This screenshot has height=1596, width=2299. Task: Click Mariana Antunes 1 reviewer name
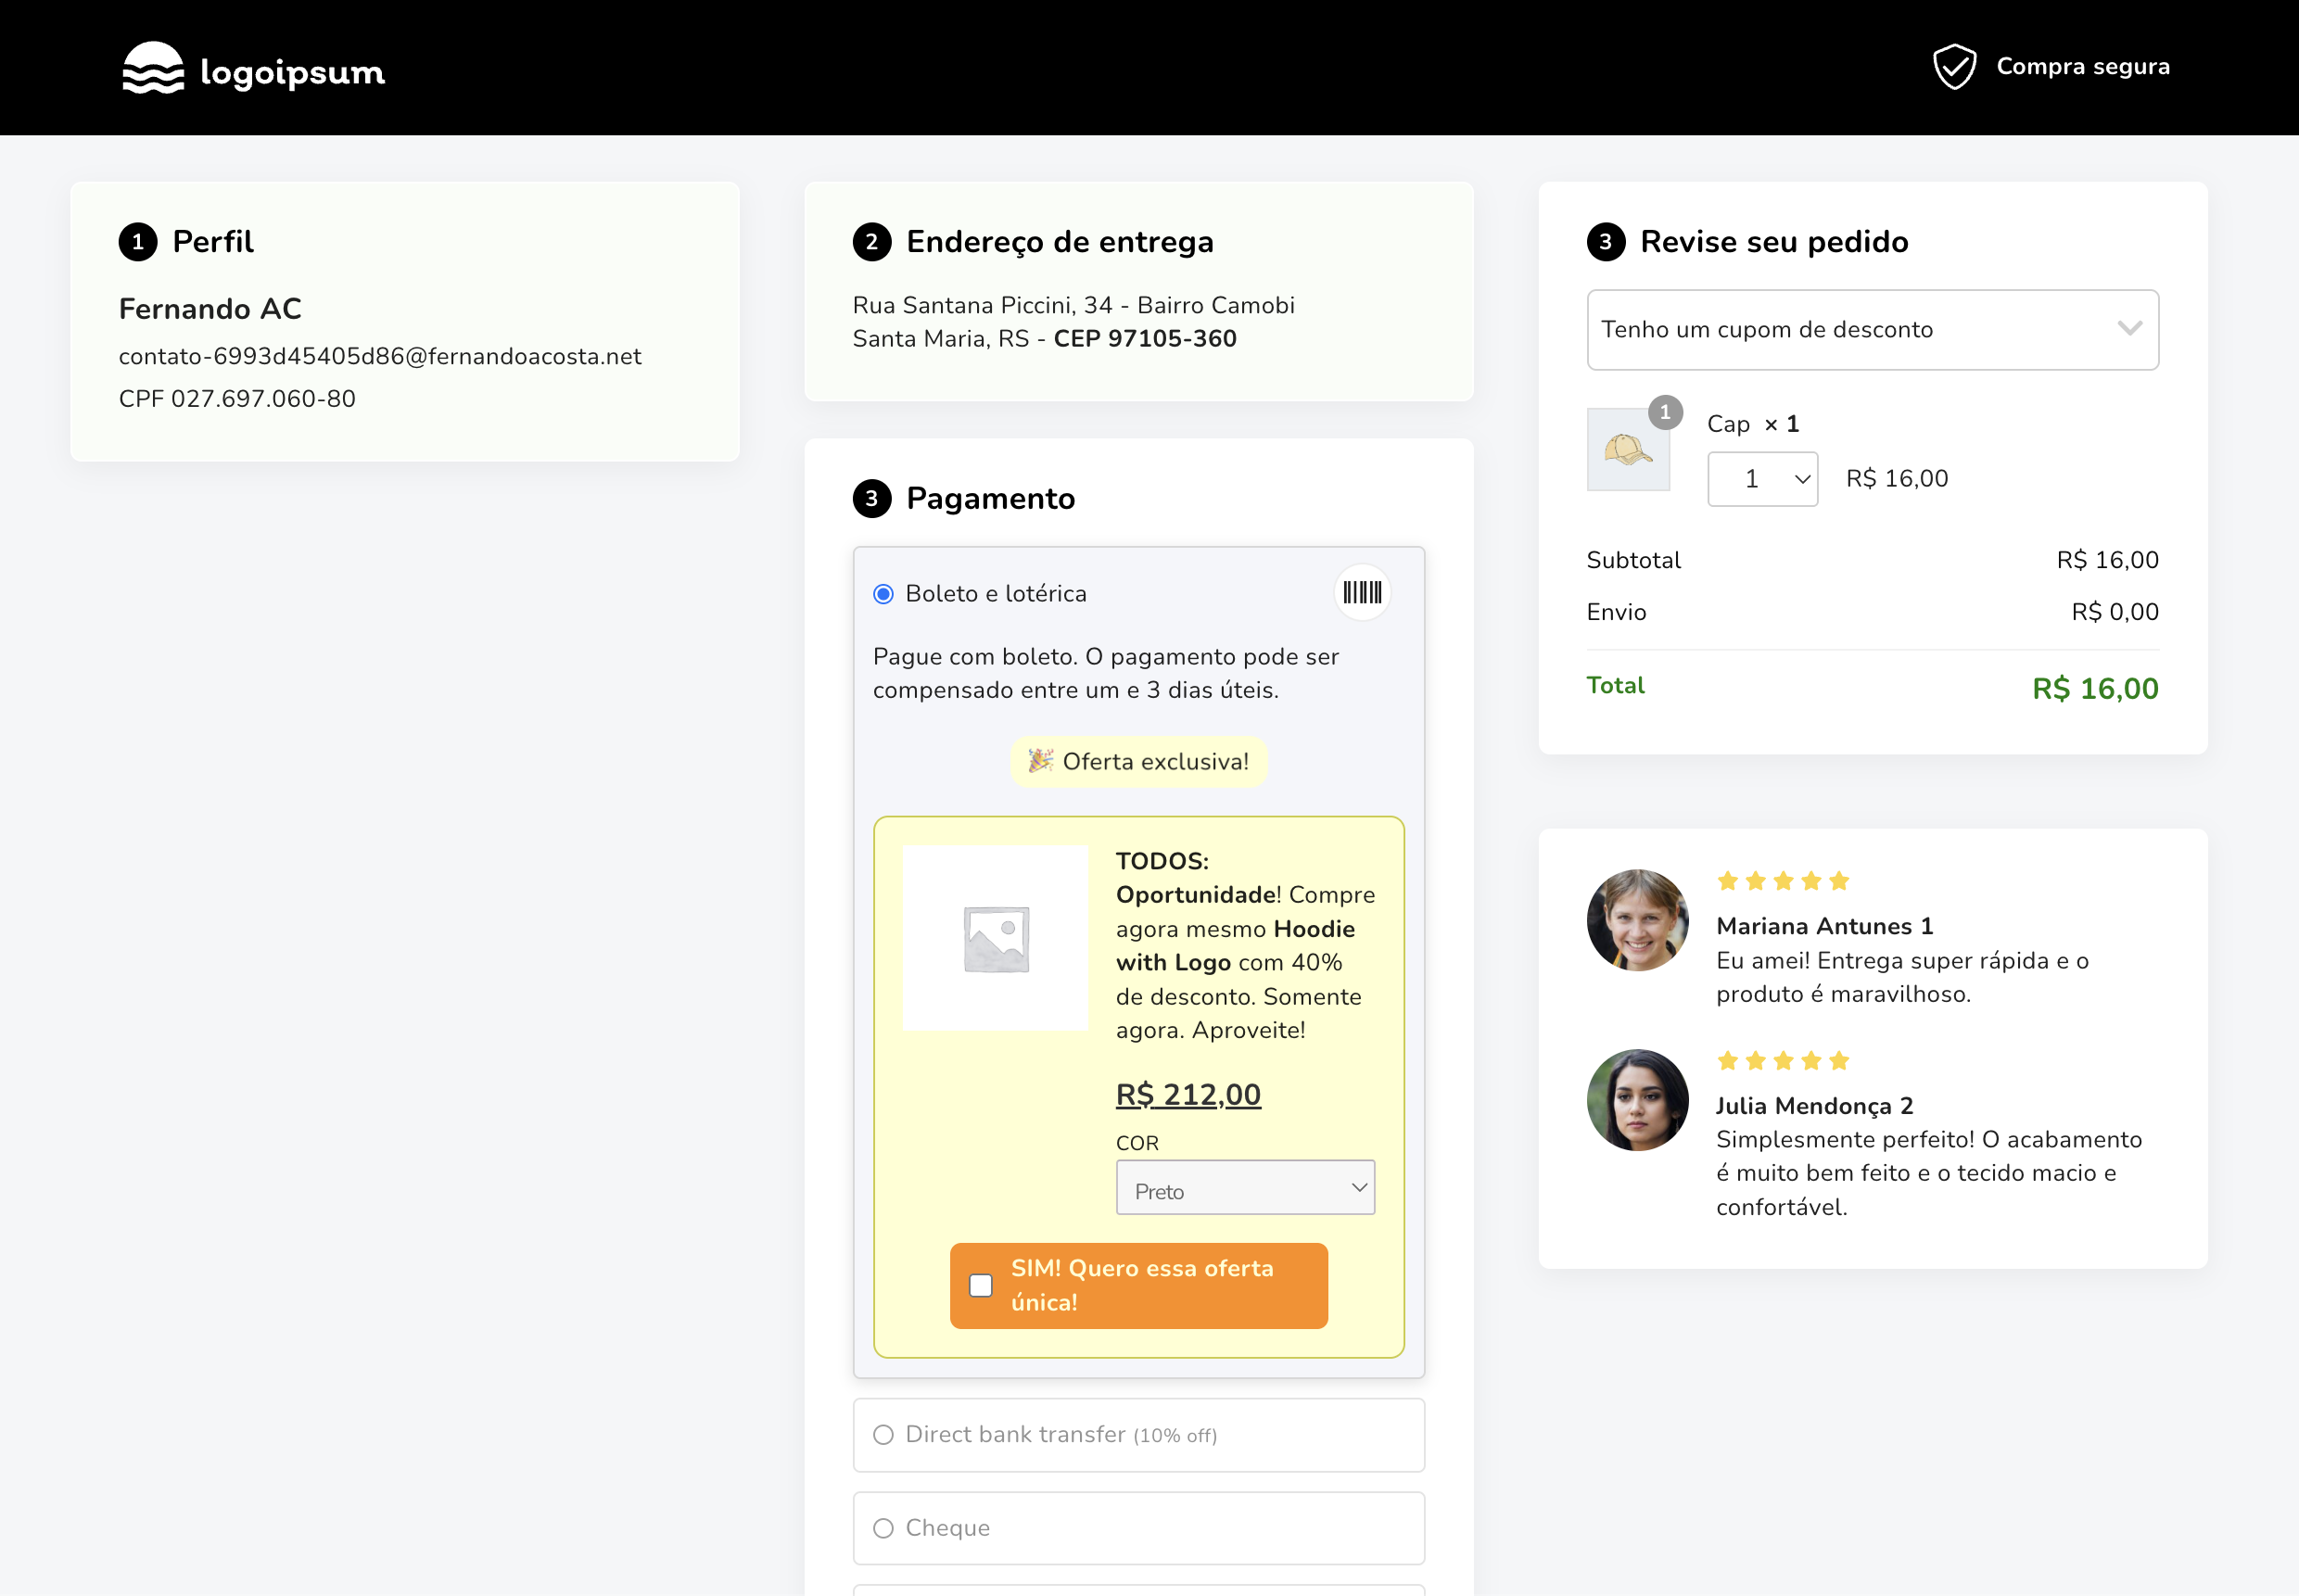(x=1824, y=926)
